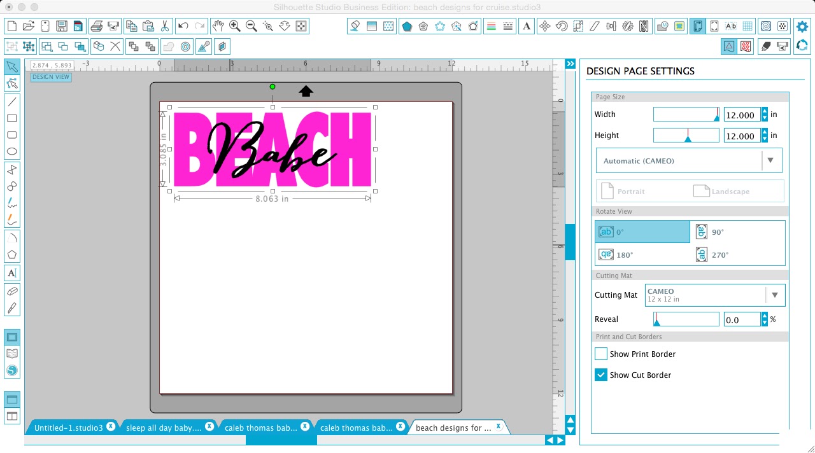
Task: Click the Cut scissors icon in the toolbar
Action: coord(165,26)
